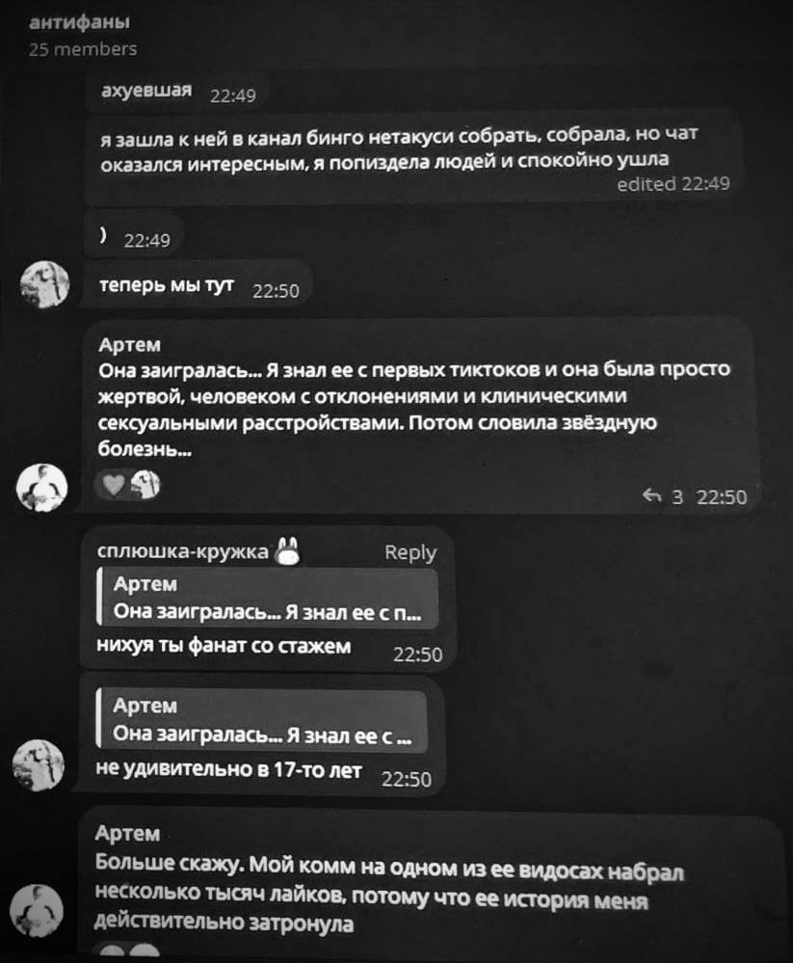Open reactor avatar next to heart reaction
This screenshot has width=793, height=963.
(146, 485)
